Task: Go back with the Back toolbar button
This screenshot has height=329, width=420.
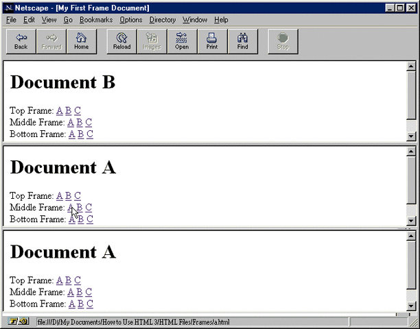Action: 21,41
